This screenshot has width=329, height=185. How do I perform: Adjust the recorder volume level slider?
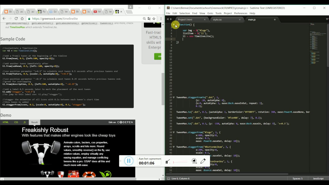click(x=180, y=162)
